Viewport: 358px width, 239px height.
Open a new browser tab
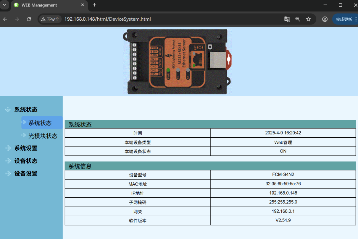point(94,5)
